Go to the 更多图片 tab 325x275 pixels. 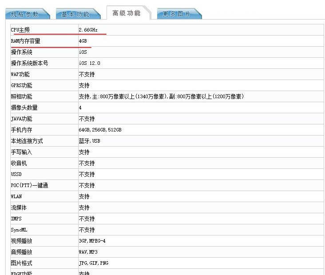pos(177,14)
